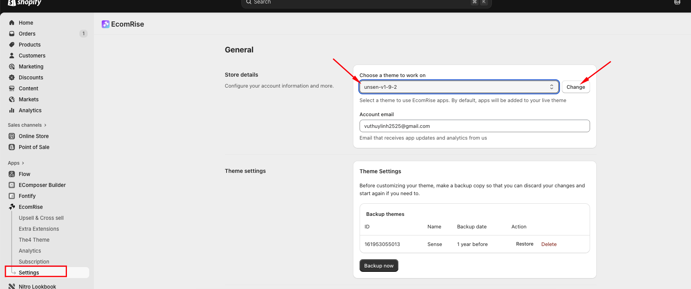The width and height of the screenshot is (691, 289).
Task: Open Point of Sale channel
Action: click(34, 147)
